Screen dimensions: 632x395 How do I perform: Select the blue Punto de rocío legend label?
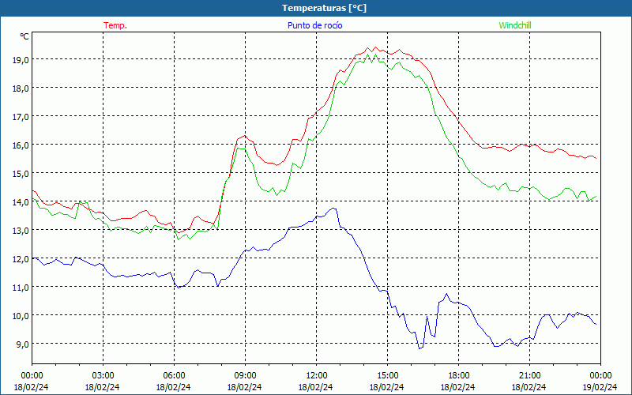coord(314,25)
